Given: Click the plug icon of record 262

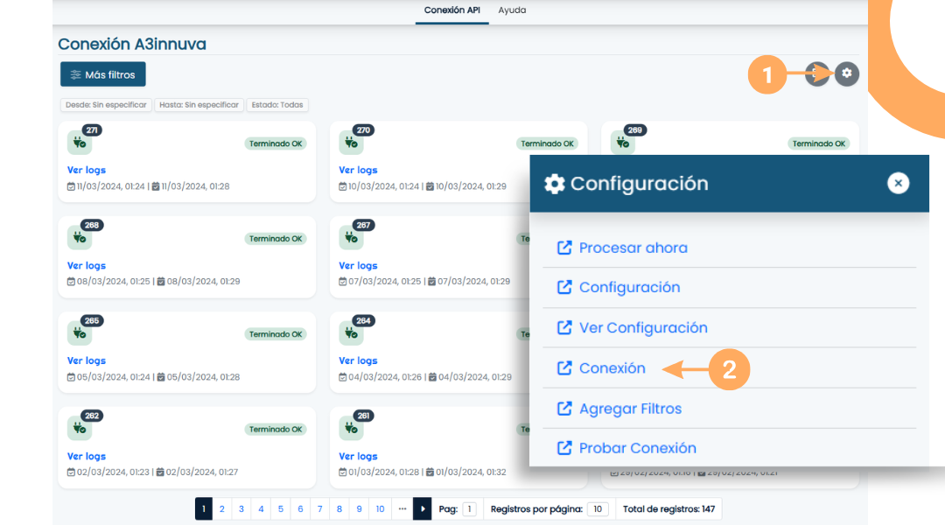Looking at the screenshot, I should click(x=80, y=429).
